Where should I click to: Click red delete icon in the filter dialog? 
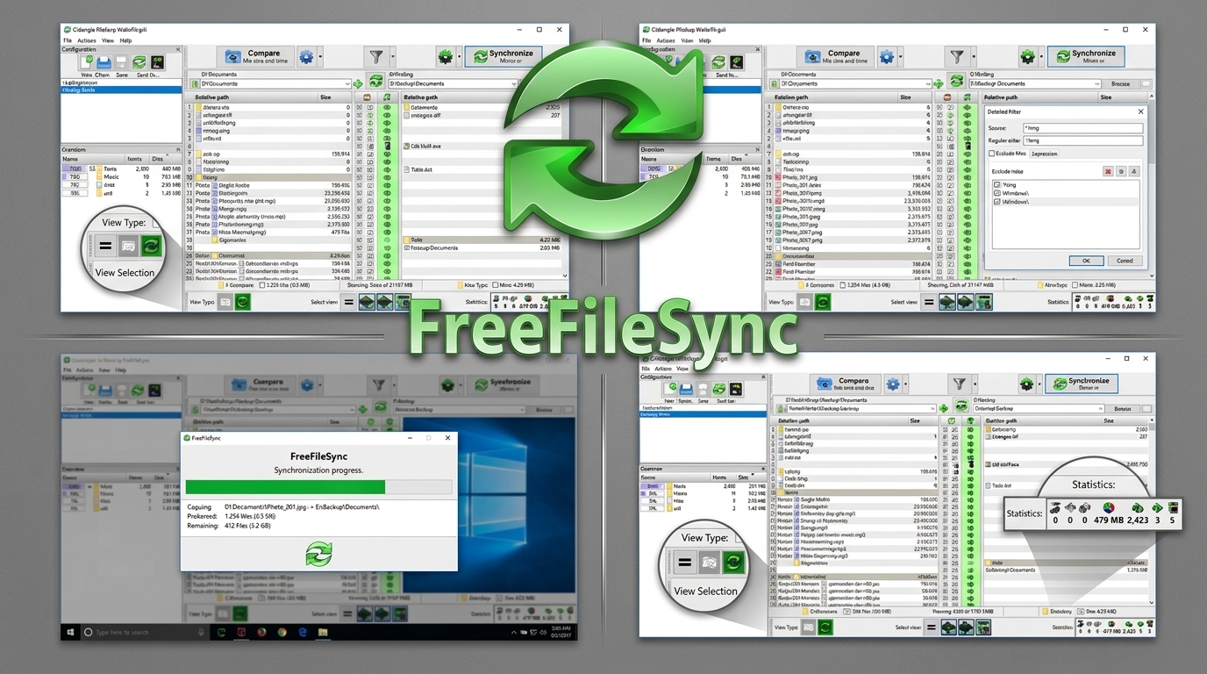click(x=1109, y=171)
